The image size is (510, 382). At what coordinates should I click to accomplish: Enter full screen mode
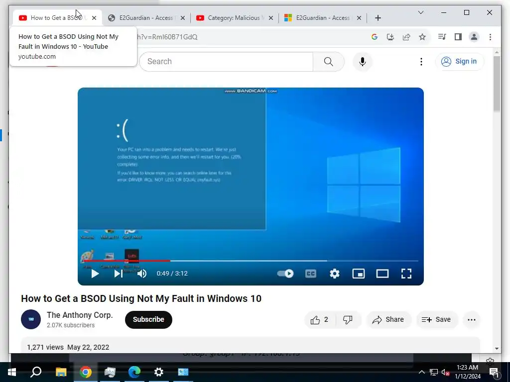point(406,274)
